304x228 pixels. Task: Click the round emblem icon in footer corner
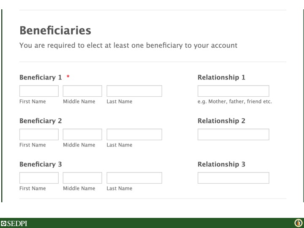pos(298,223)
